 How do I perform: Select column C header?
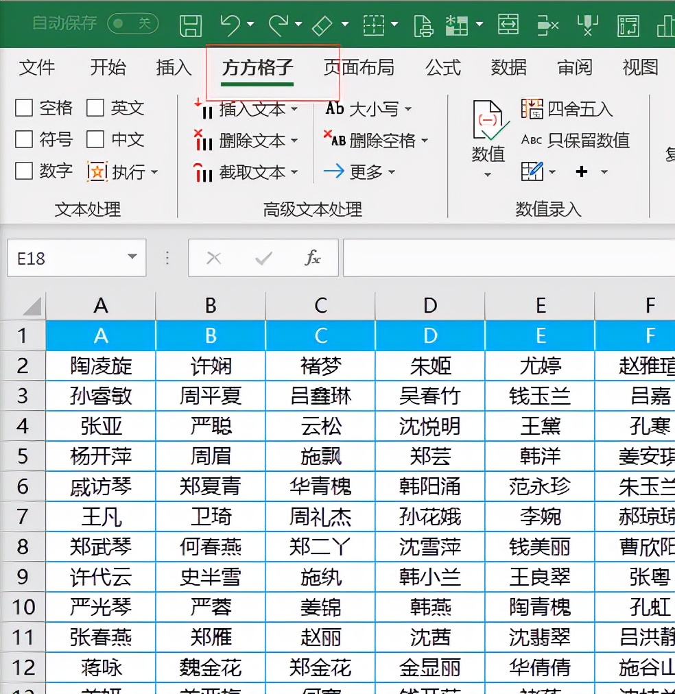320,306
